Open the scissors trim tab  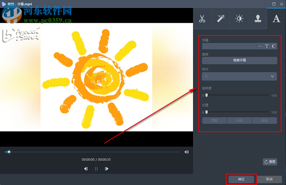click(x=202, y=19)
